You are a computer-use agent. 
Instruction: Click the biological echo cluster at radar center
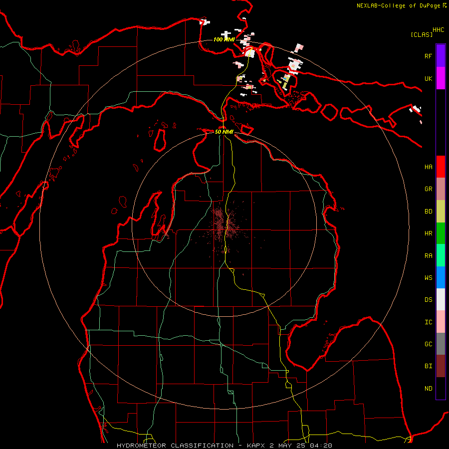coord(225,225)
